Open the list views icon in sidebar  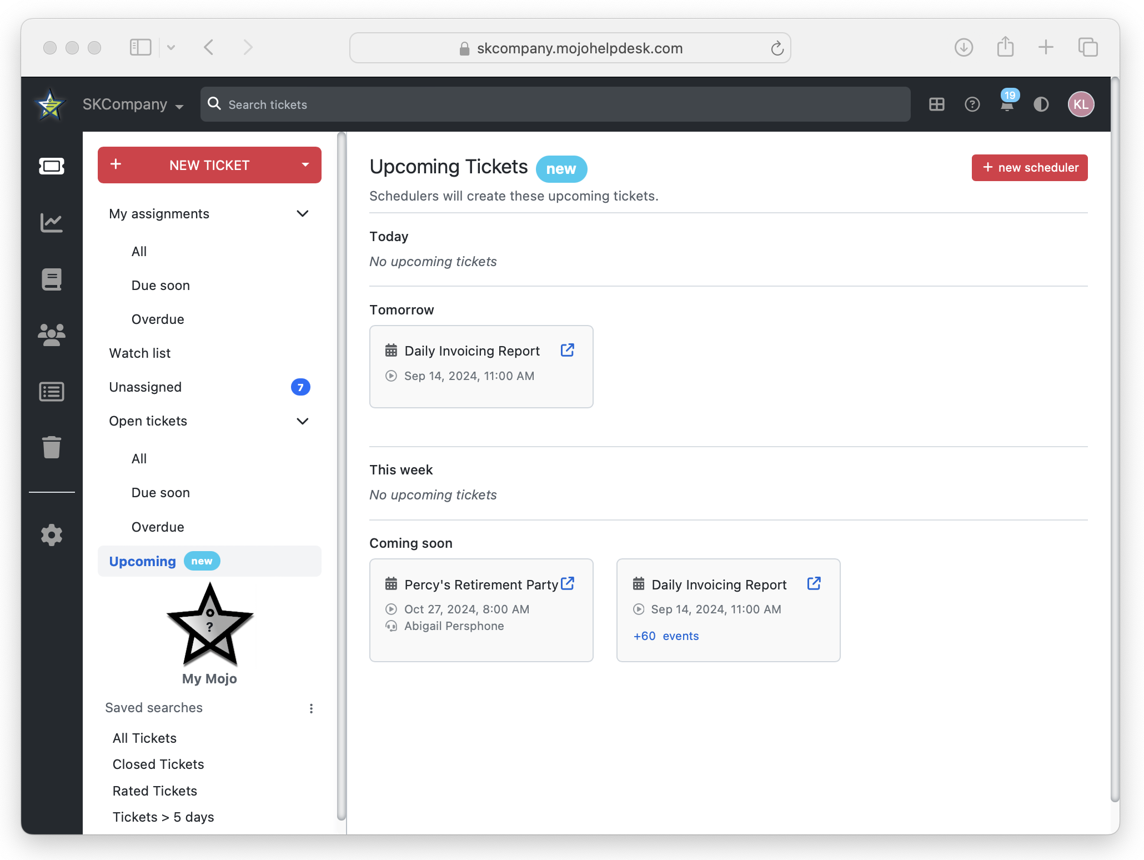[x=52, y=392]
